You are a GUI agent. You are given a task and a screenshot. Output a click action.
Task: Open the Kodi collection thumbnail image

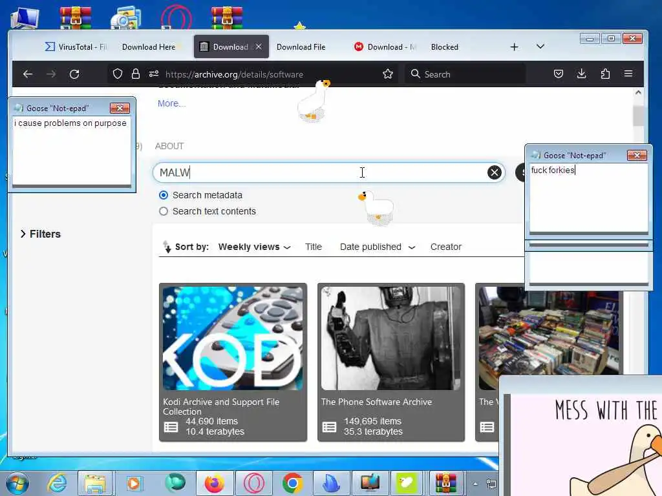(x=233, y=338)
